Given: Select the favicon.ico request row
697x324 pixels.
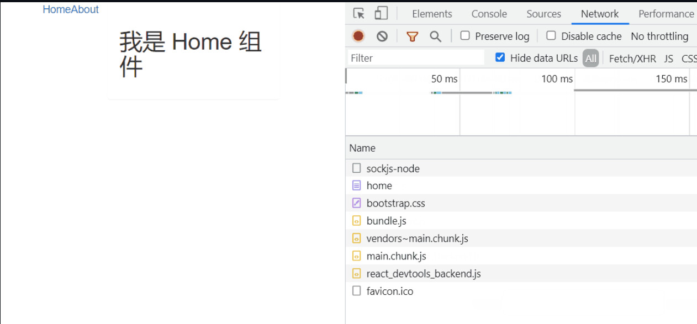Looking at the screenshot, I should click(521, 291).
